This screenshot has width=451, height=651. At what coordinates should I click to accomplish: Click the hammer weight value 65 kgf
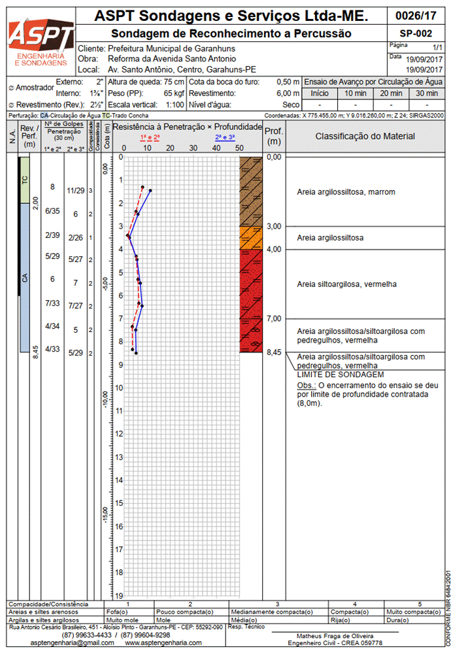pyautogui.click(x=174, y=93)
